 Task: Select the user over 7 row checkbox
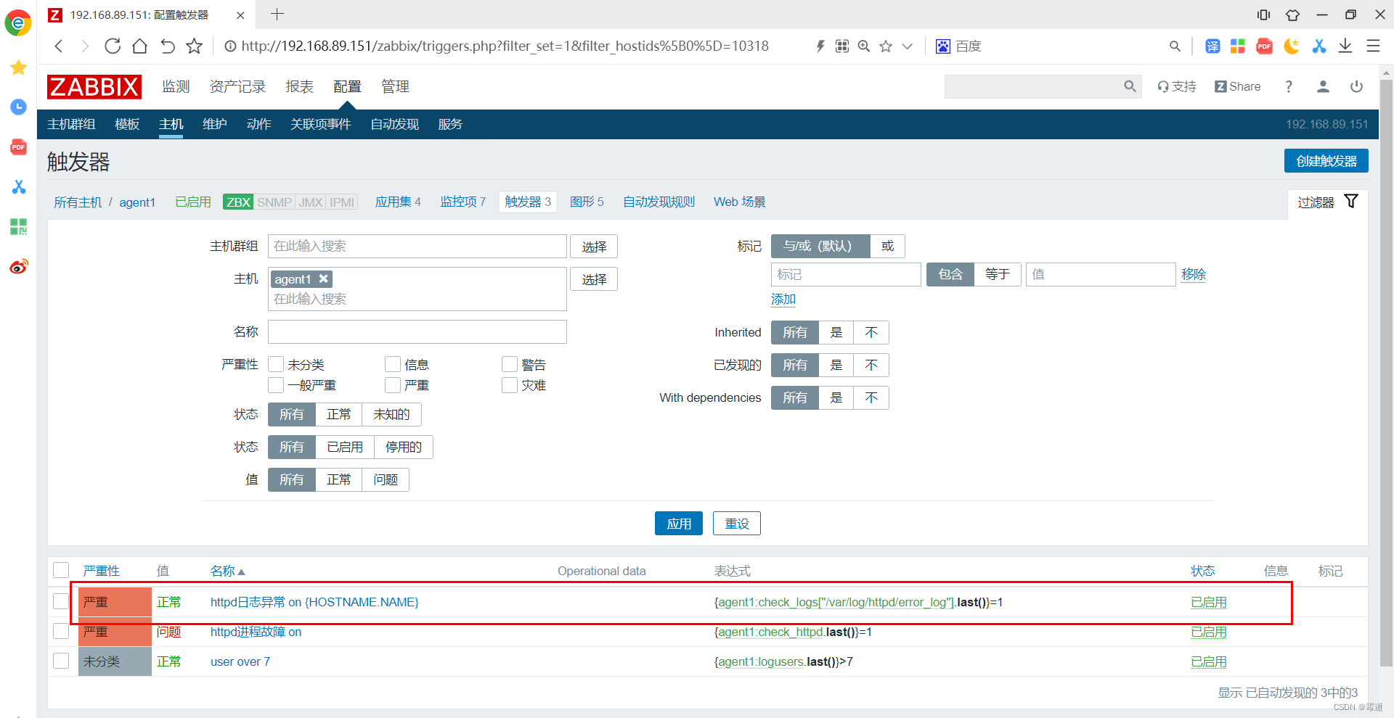61,661
